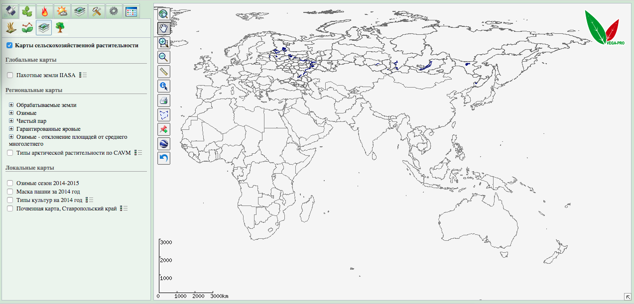Enable the Пахотные земли IIASA layer
This screenshot has height=304, width=634.
[x=9, y=75]
